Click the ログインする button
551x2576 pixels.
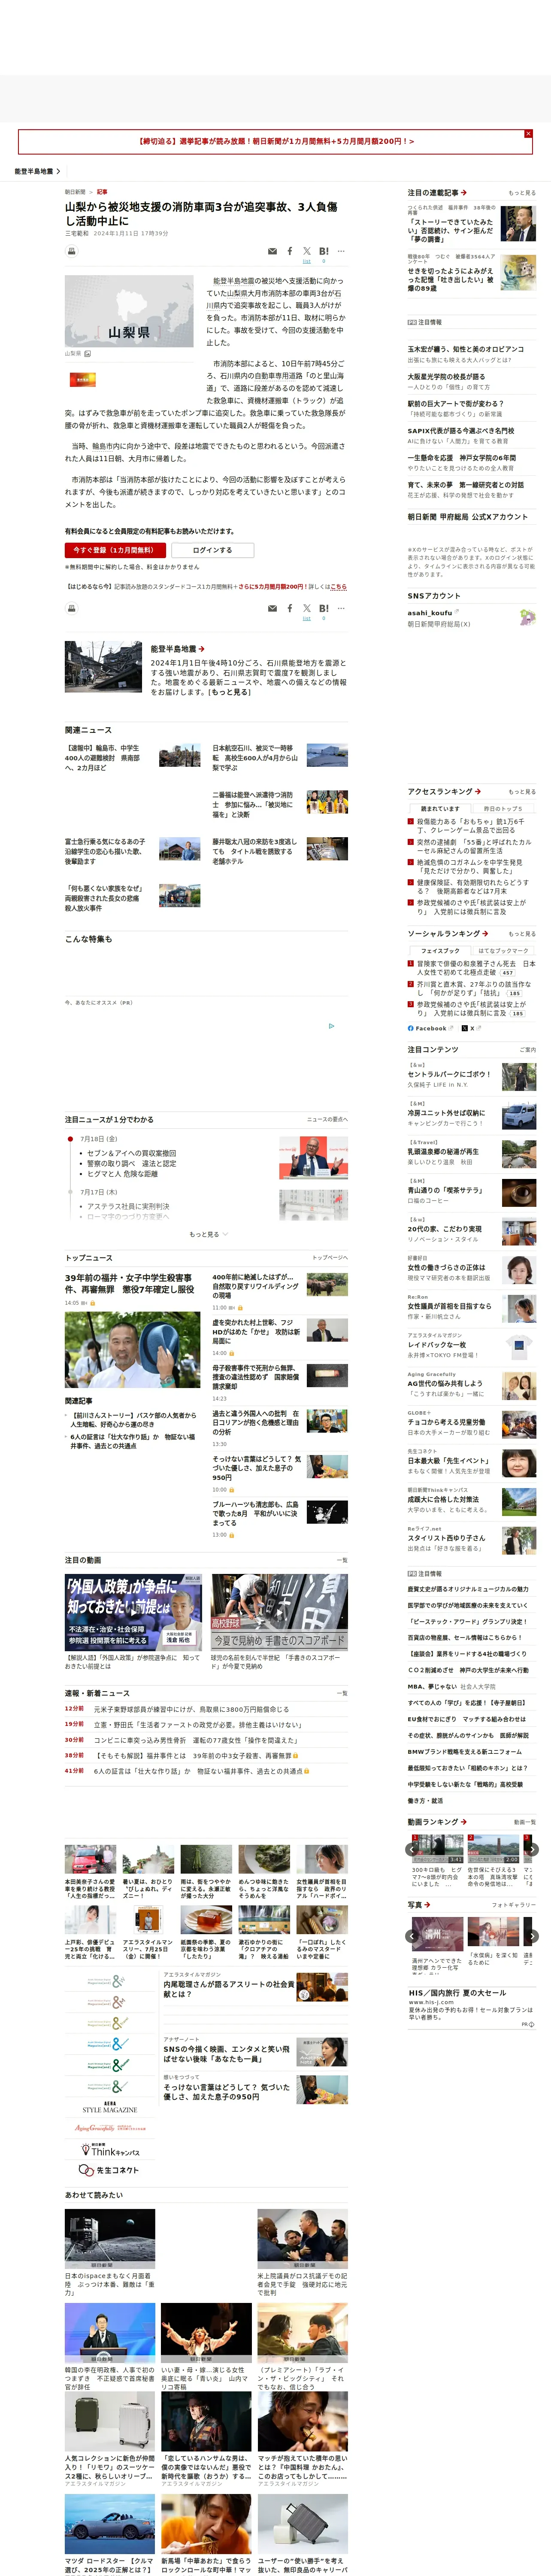pyautogui.click(x=212, y=550)
